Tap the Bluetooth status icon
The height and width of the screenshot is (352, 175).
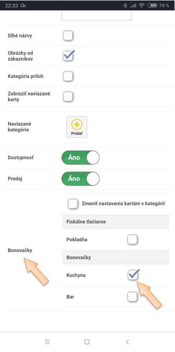(125, 6)
